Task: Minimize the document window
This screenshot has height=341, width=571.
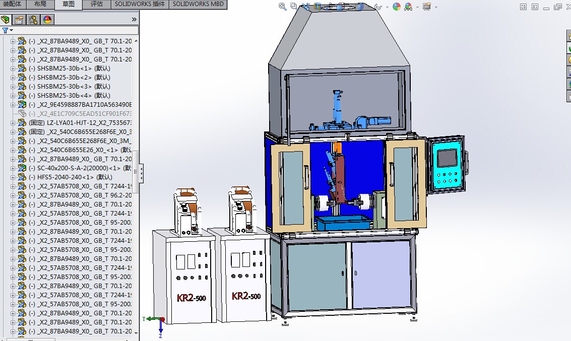Action: click(546, 8)
